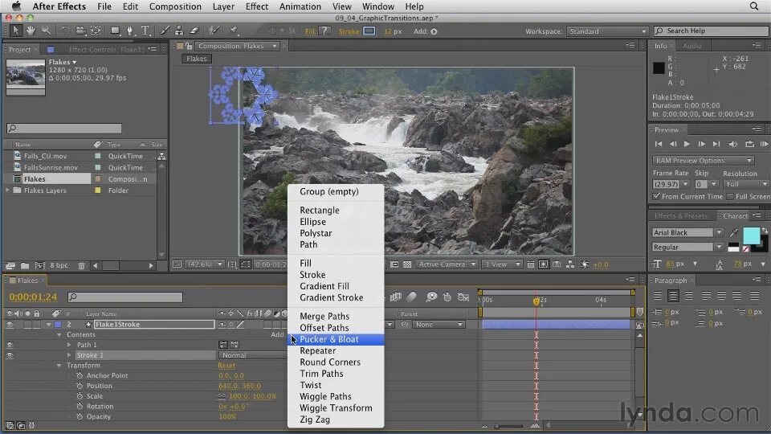Viewport: 771px width, 434px height.
Task: Select the Pen tool
Action: pos(130,31)
